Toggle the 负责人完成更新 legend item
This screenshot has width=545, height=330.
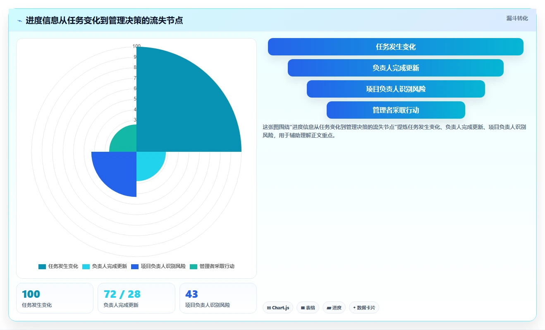[105, 266]
